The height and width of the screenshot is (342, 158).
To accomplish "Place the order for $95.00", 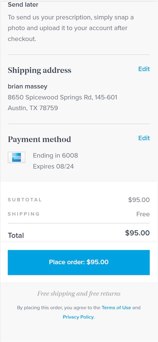I will tap(79, 262).
